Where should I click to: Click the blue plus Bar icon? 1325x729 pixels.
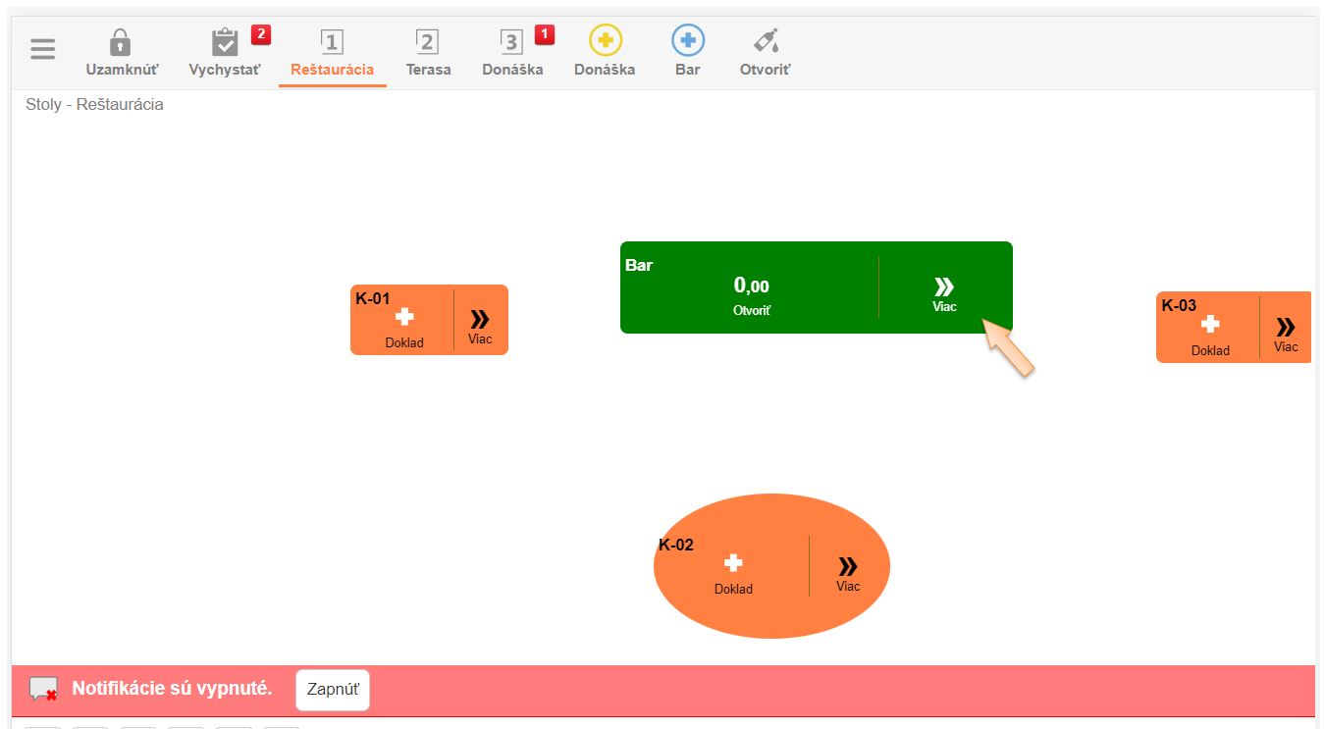coord(687,41)
